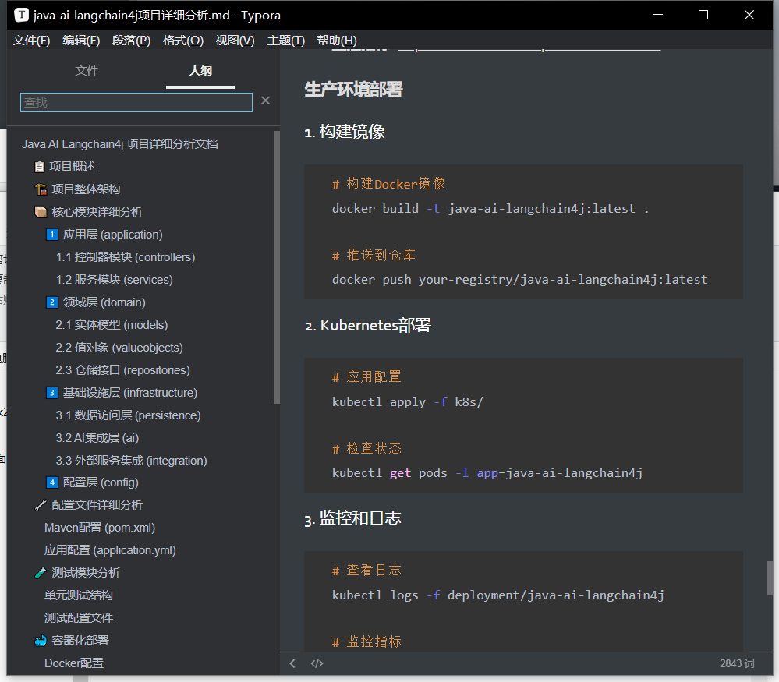Jump to Docker配置 in outline
This screenshot has width=779, height=682.
(x=74, y=663)
